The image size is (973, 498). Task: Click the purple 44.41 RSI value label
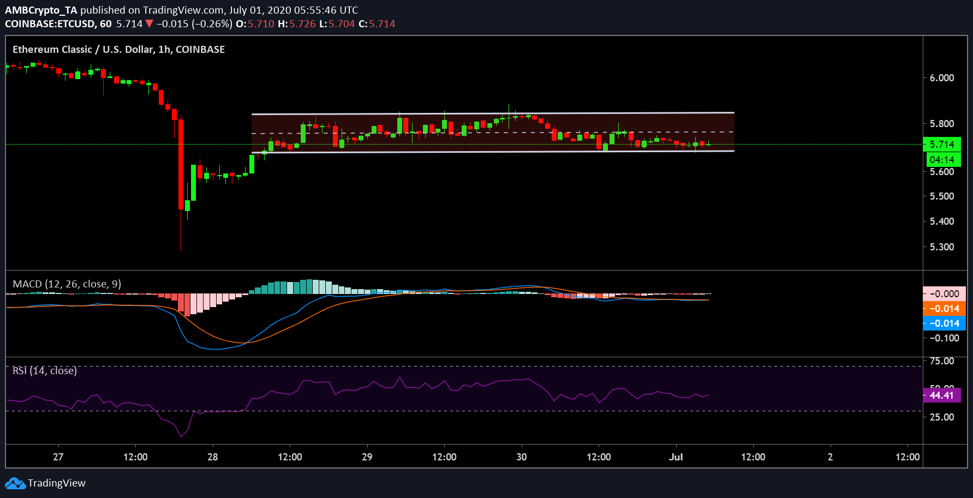(x=942, y=395)
